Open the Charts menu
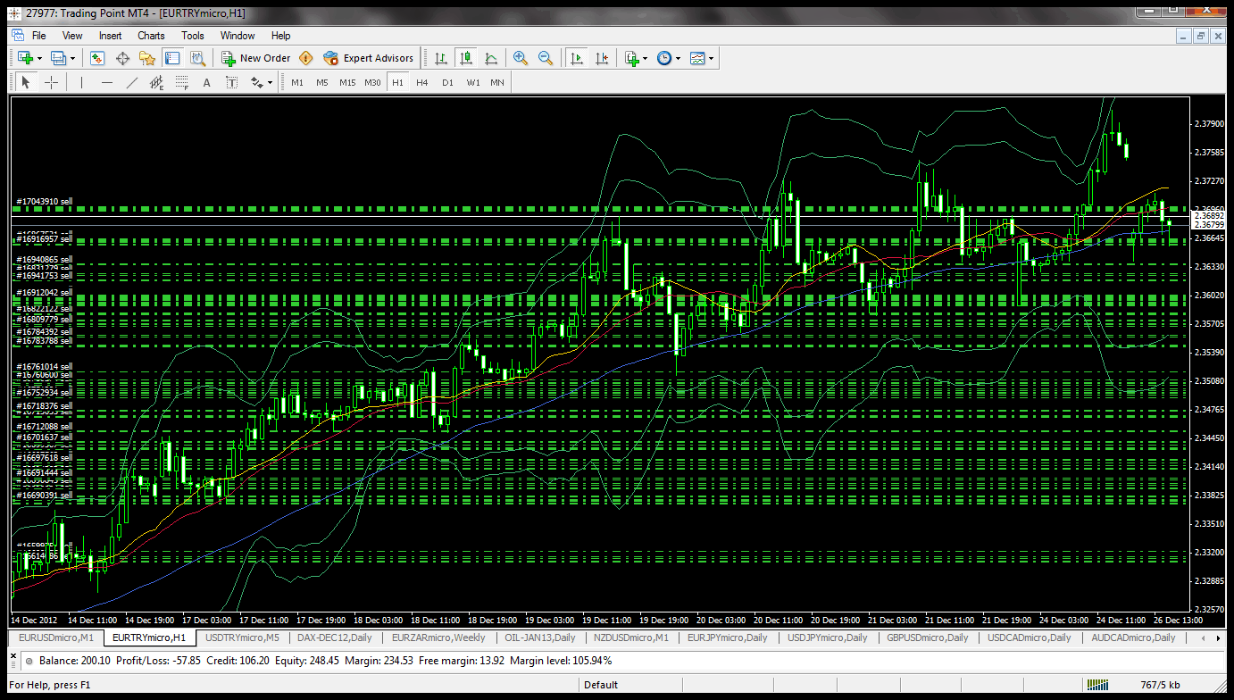This screenshot has width=1234, height=700. pyautogui.click(x=151, y=36)
